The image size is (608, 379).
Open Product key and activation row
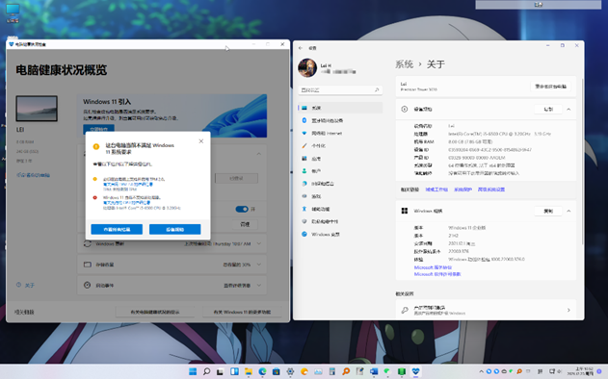486,310
